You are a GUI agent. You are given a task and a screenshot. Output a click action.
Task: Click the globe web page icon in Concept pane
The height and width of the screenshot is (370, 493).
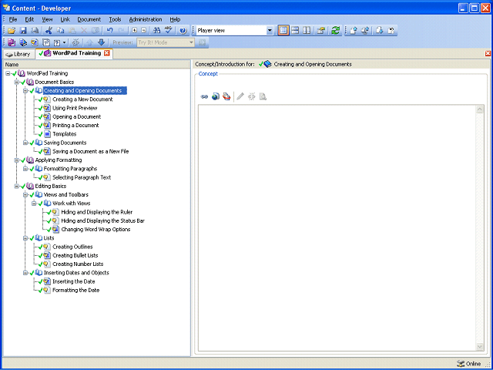pyautogui.click(x=216, y=96)
